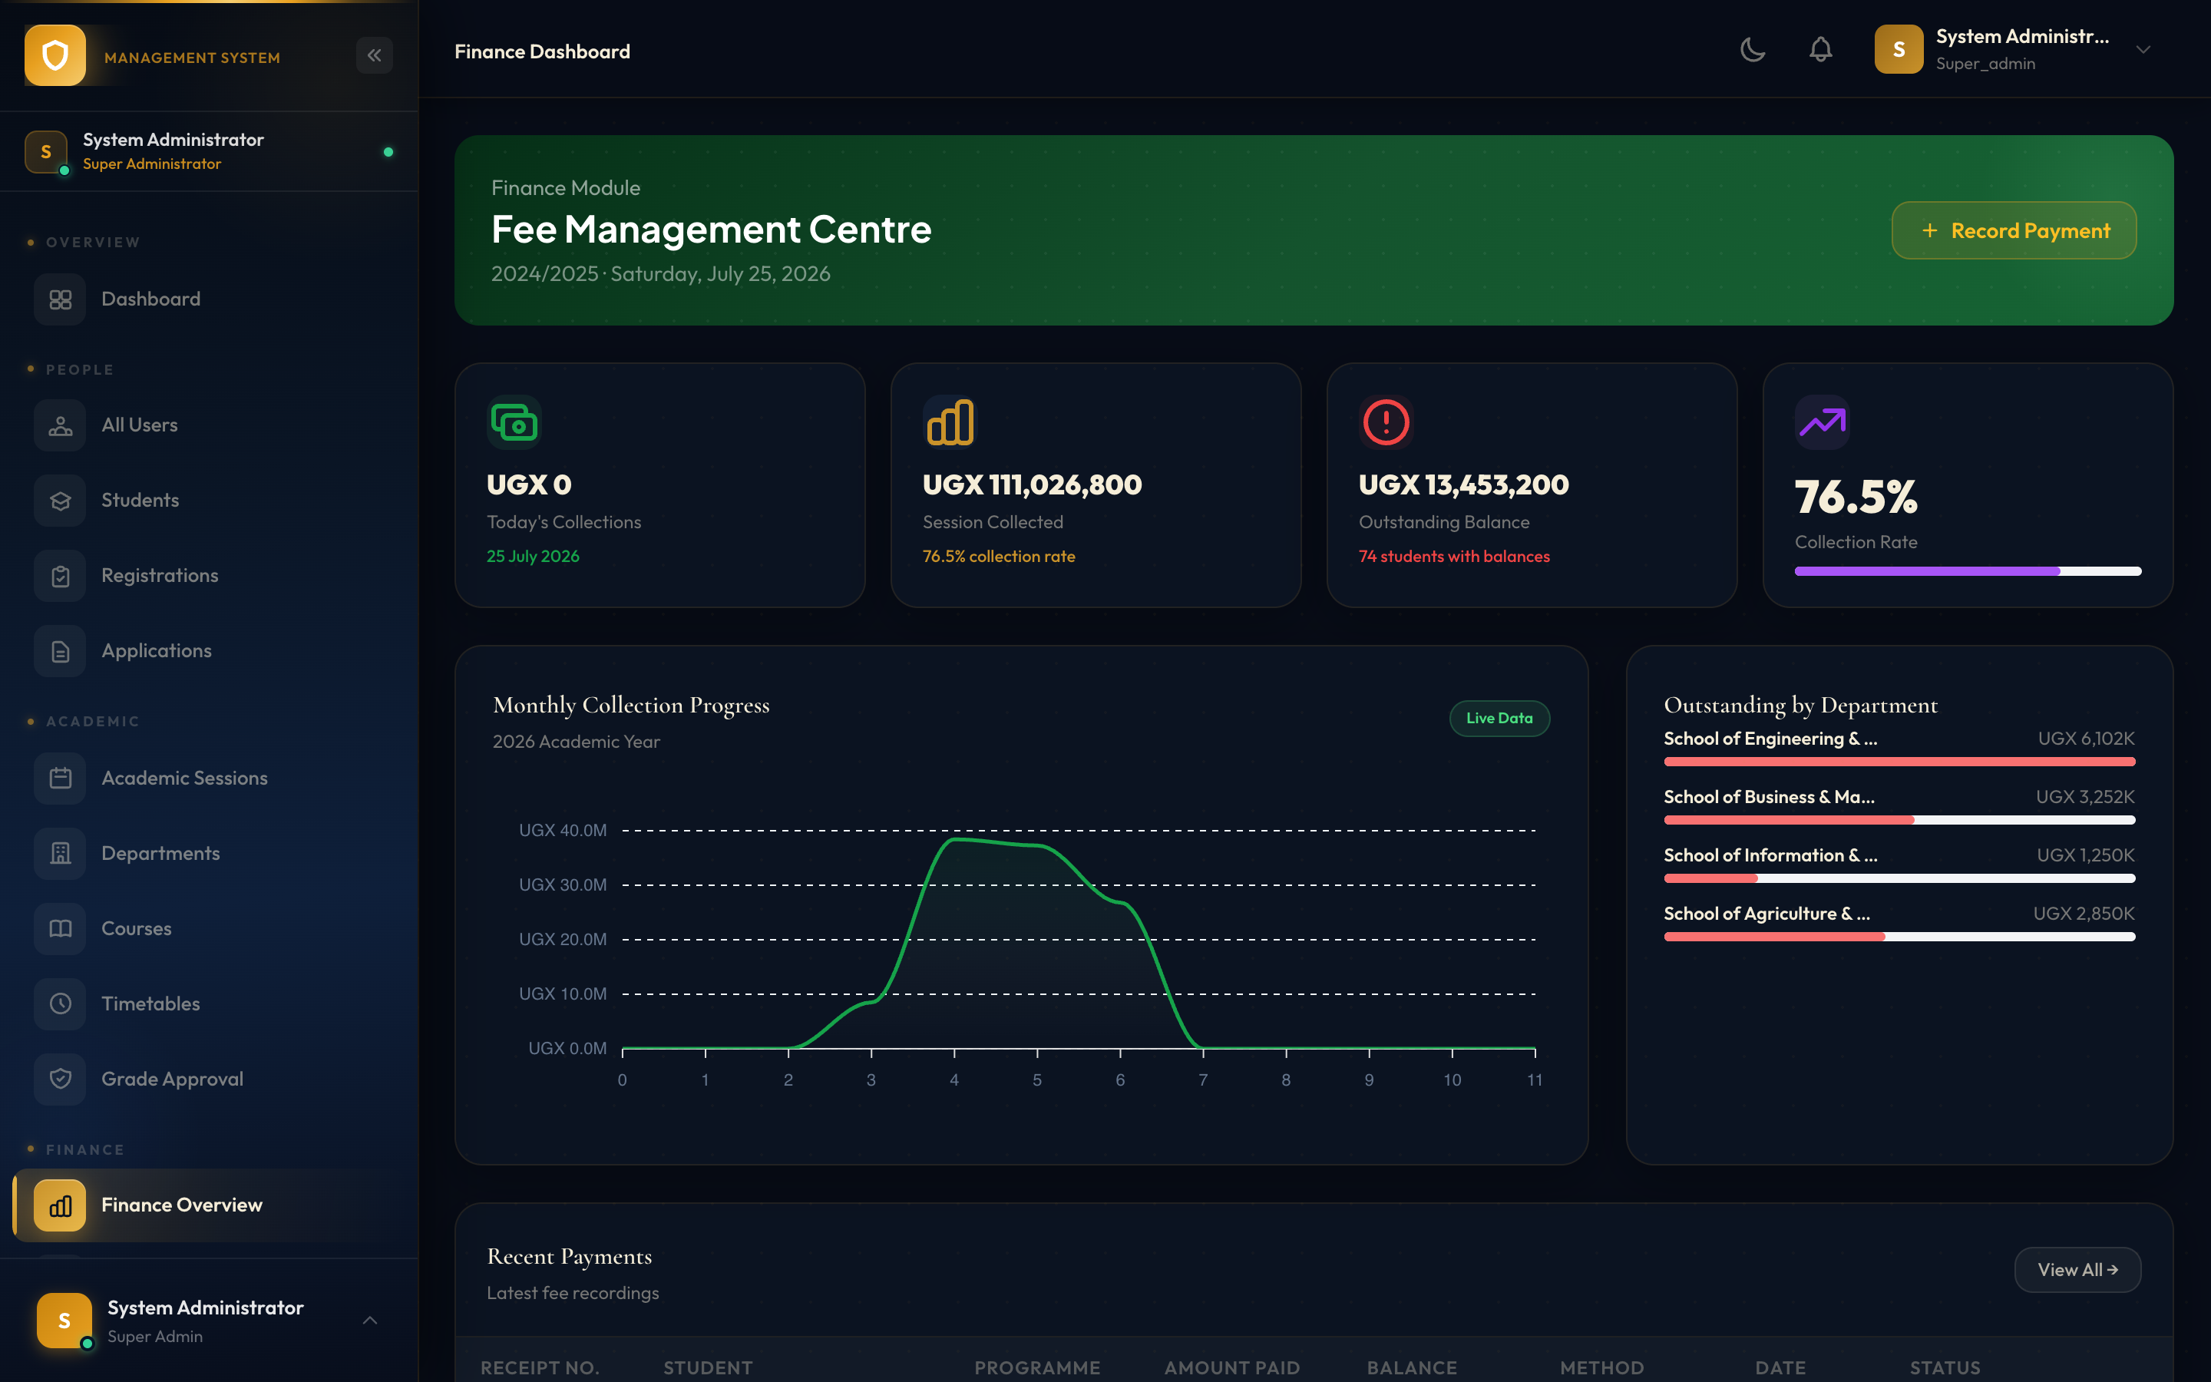Open Academic Sessions menu item
The height and width of the screenshot is (1382, 2211).
[210, 779]
